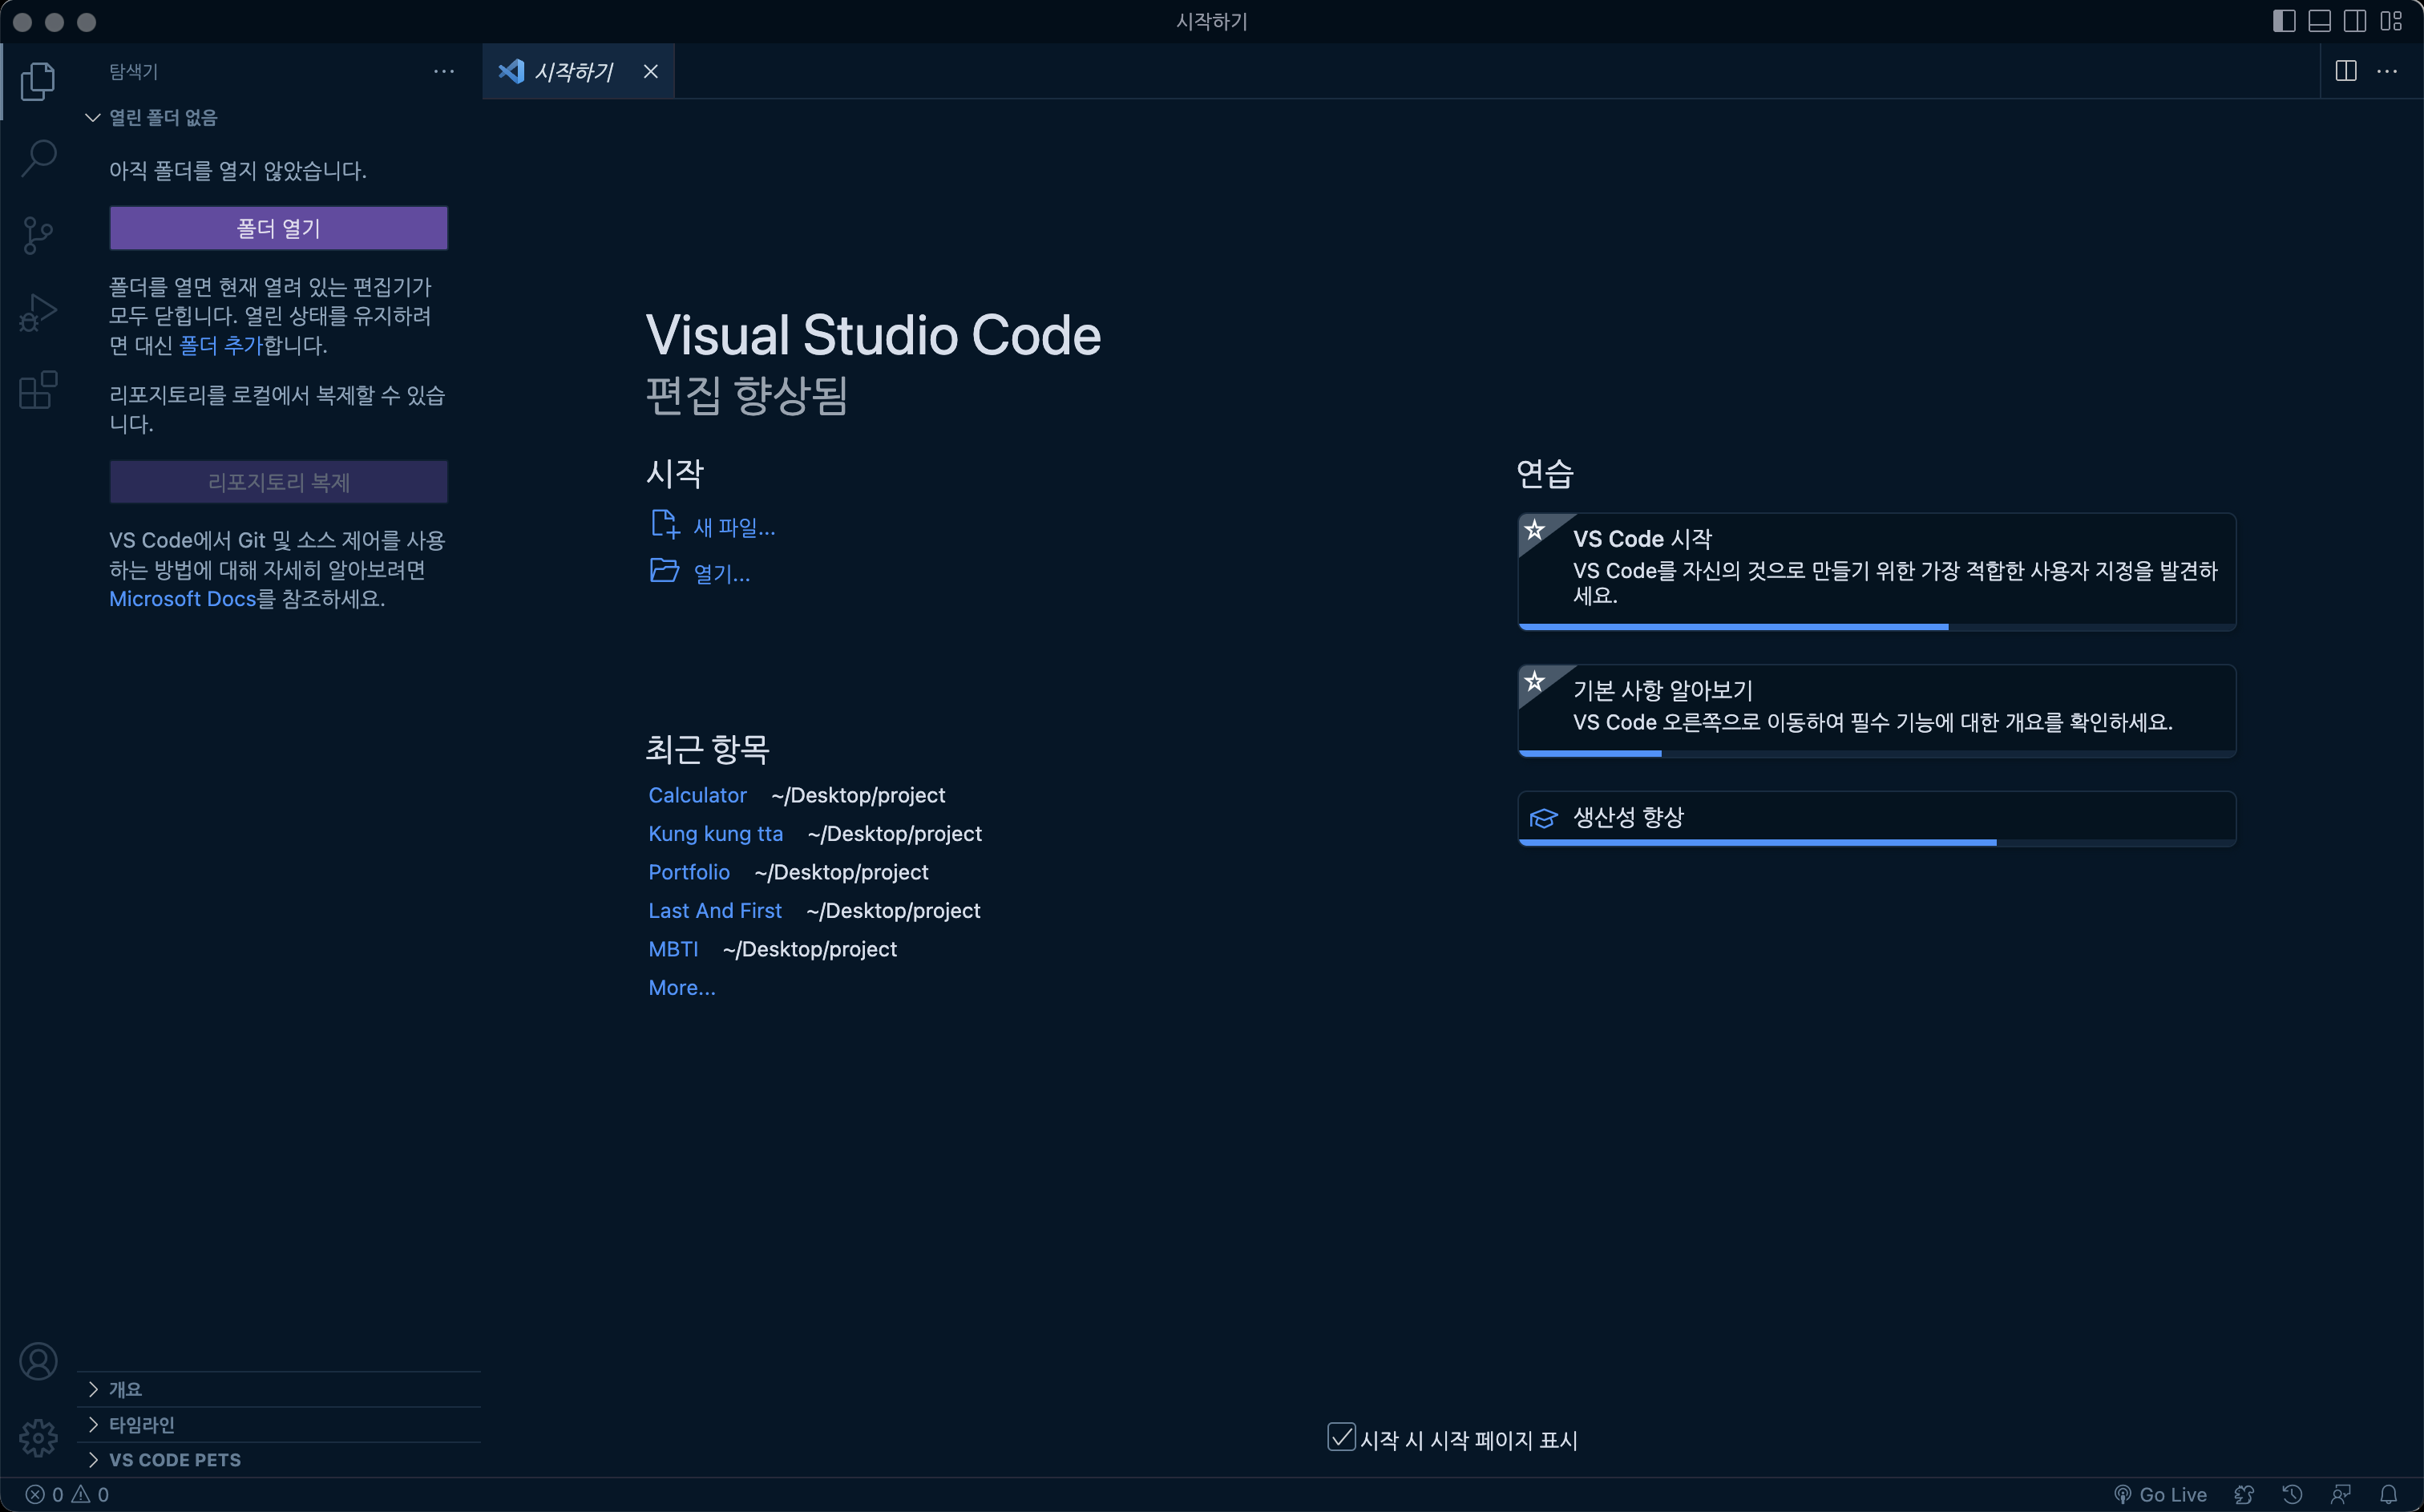Open explorer panel's more actions ellipsis
2424x1512 pixels.
click(444, 71)
